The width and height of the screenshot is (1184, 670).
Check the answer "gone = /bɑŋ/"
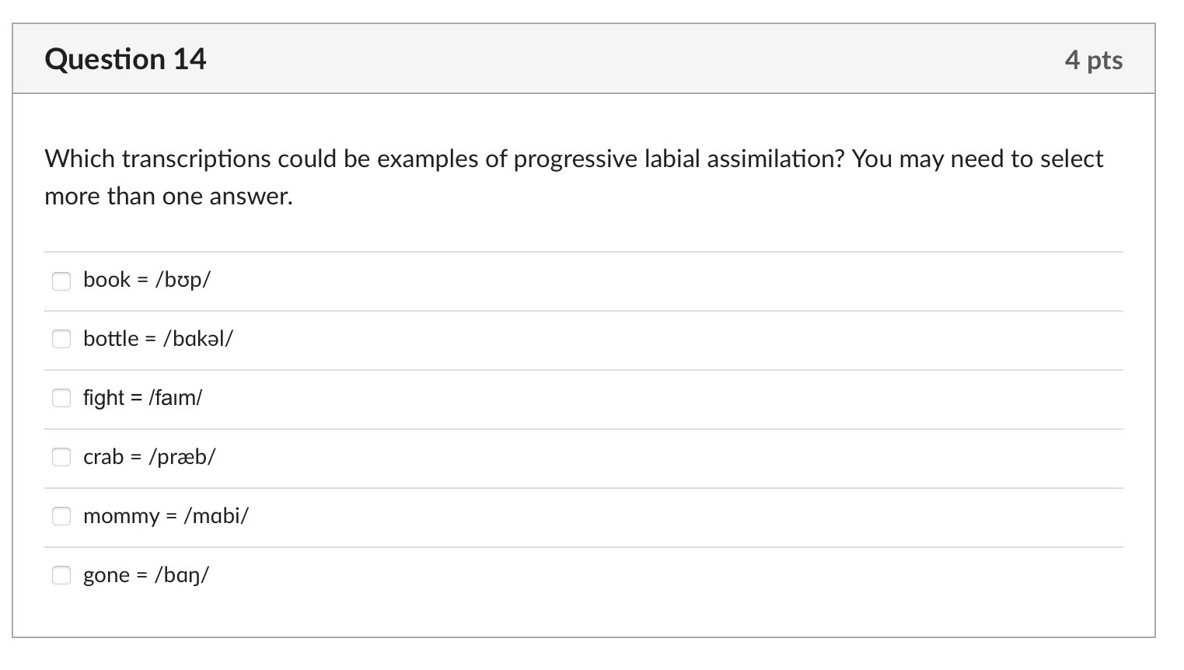(x=61, y=575)
